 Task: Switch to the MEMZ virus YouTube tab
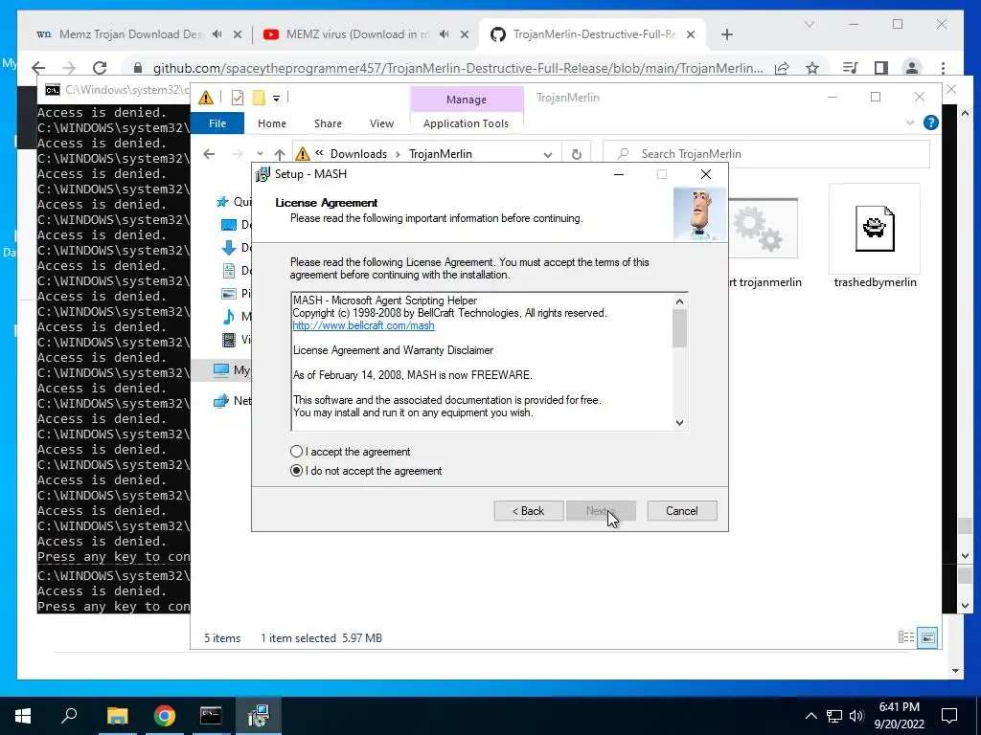pyautogui.click(x=357, y=34)
